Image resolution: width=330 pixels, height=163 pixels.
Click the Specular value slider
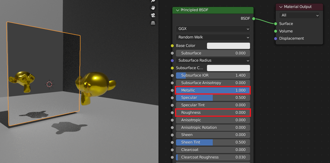213,98
